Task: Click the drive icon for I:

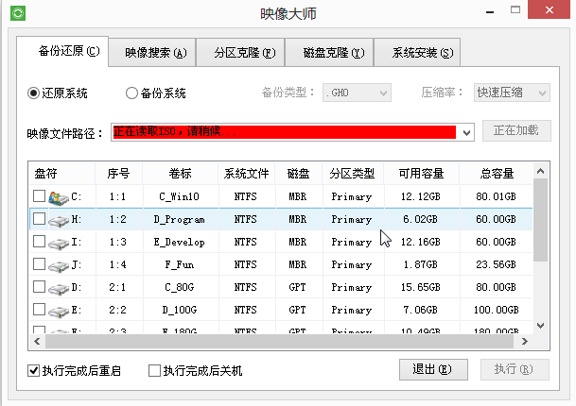Action: [59, 244]
